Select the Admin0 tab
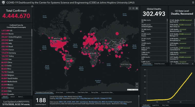Image resolution: width=195 pixels, height=107 pixels. coord(5,97)
